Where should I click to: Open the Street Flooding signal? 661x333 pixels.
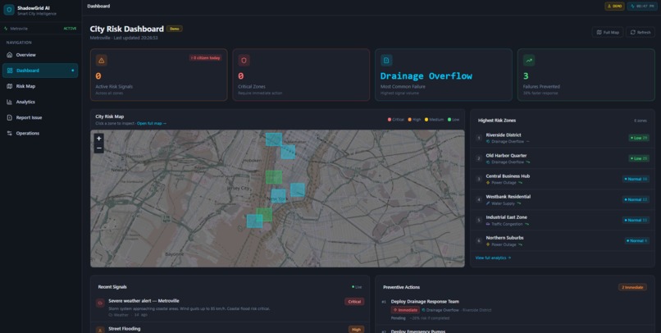[x=230, y=328]
